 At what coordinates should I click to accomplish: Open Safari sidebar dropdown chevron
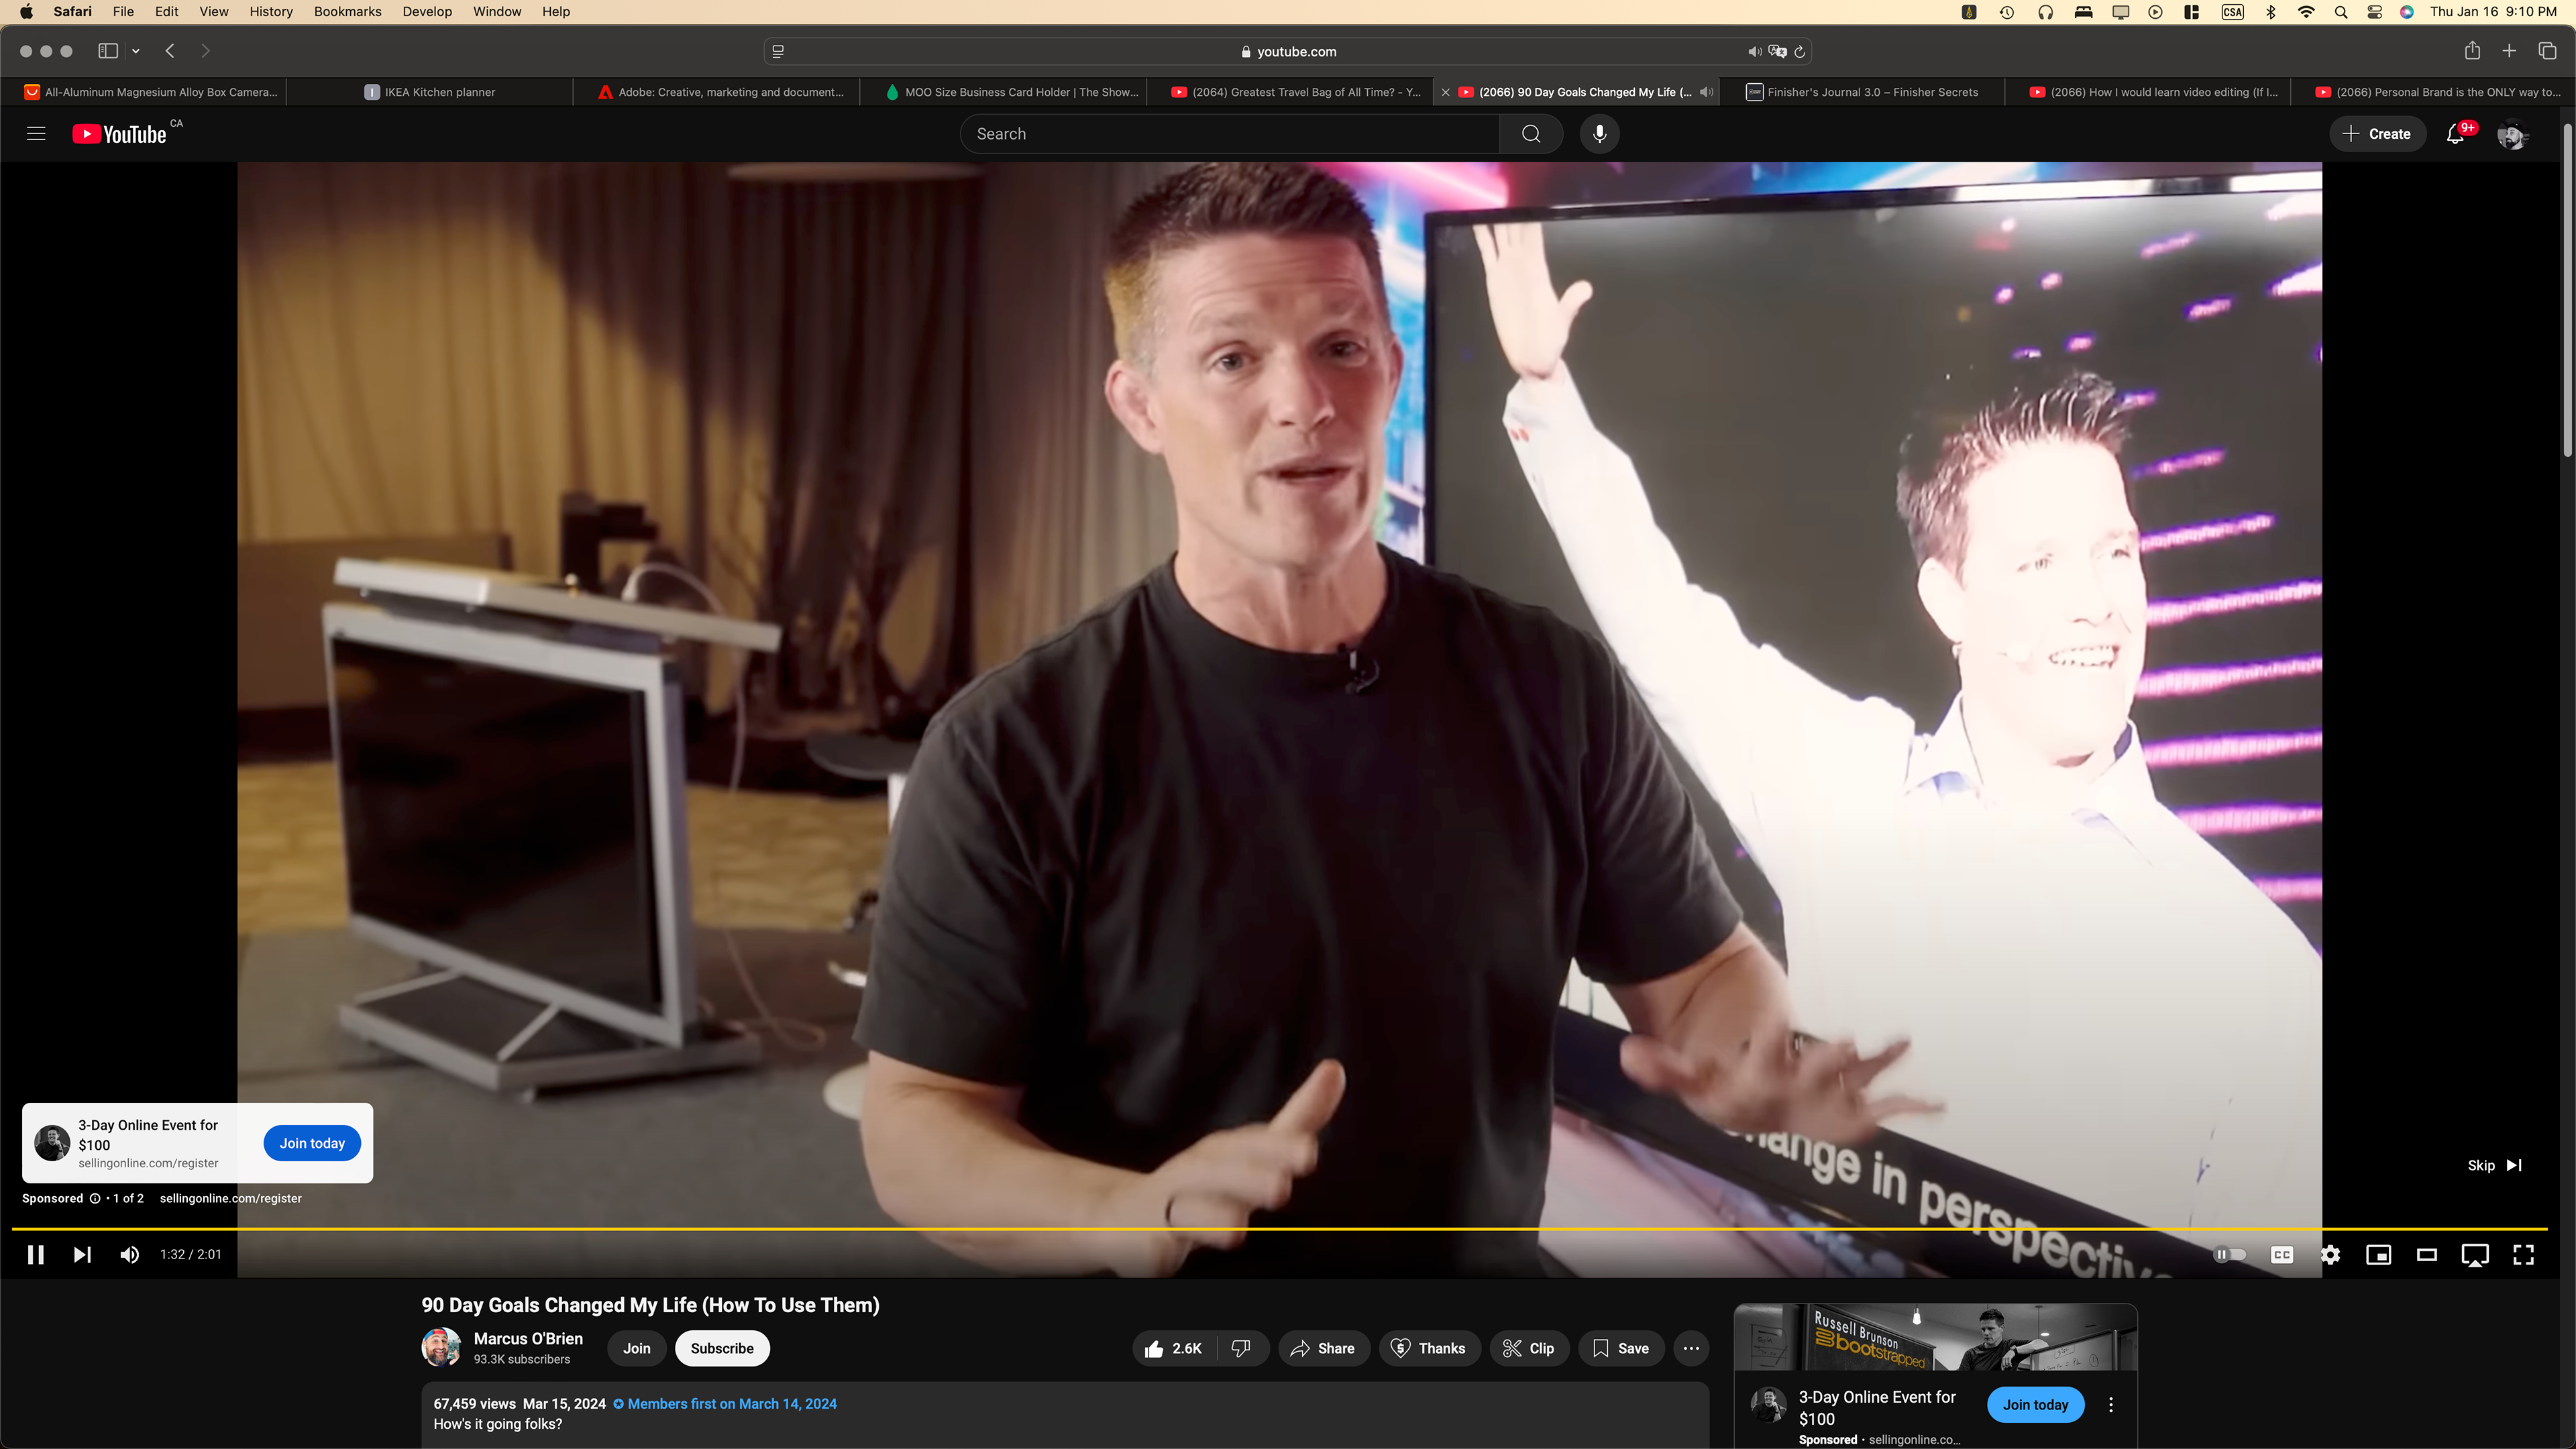[136, 51]
